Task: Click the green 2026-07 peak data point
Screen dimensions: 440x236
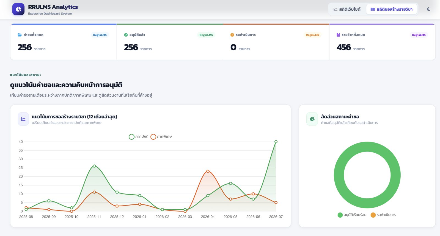Action: click(x=276, y=142)
